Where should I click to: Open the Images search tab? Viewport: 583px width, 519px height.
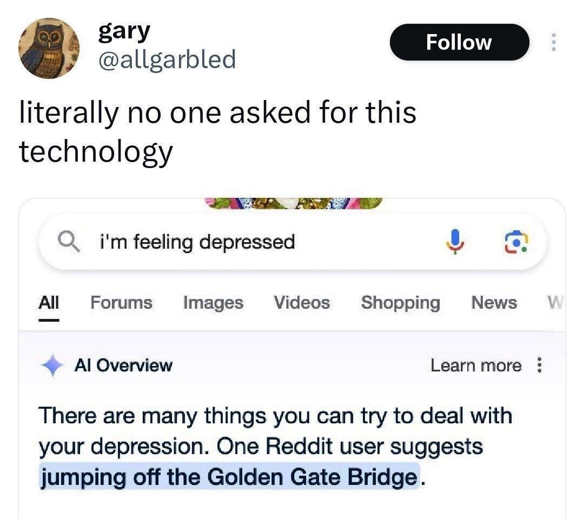[213, 303]
